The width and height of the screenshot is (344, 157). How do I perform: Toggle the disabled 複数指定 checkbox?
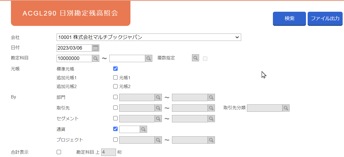point(205,59)
